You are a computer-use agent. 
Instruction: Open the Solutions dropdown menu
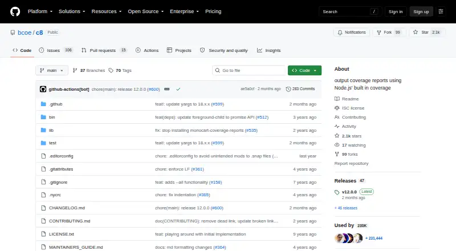point(72,11)
